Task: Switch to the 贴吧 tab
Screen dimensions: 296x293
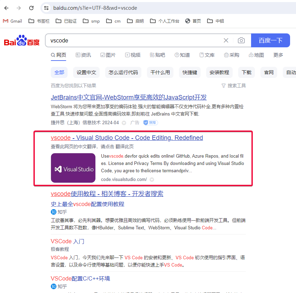Action: point(157,55)
